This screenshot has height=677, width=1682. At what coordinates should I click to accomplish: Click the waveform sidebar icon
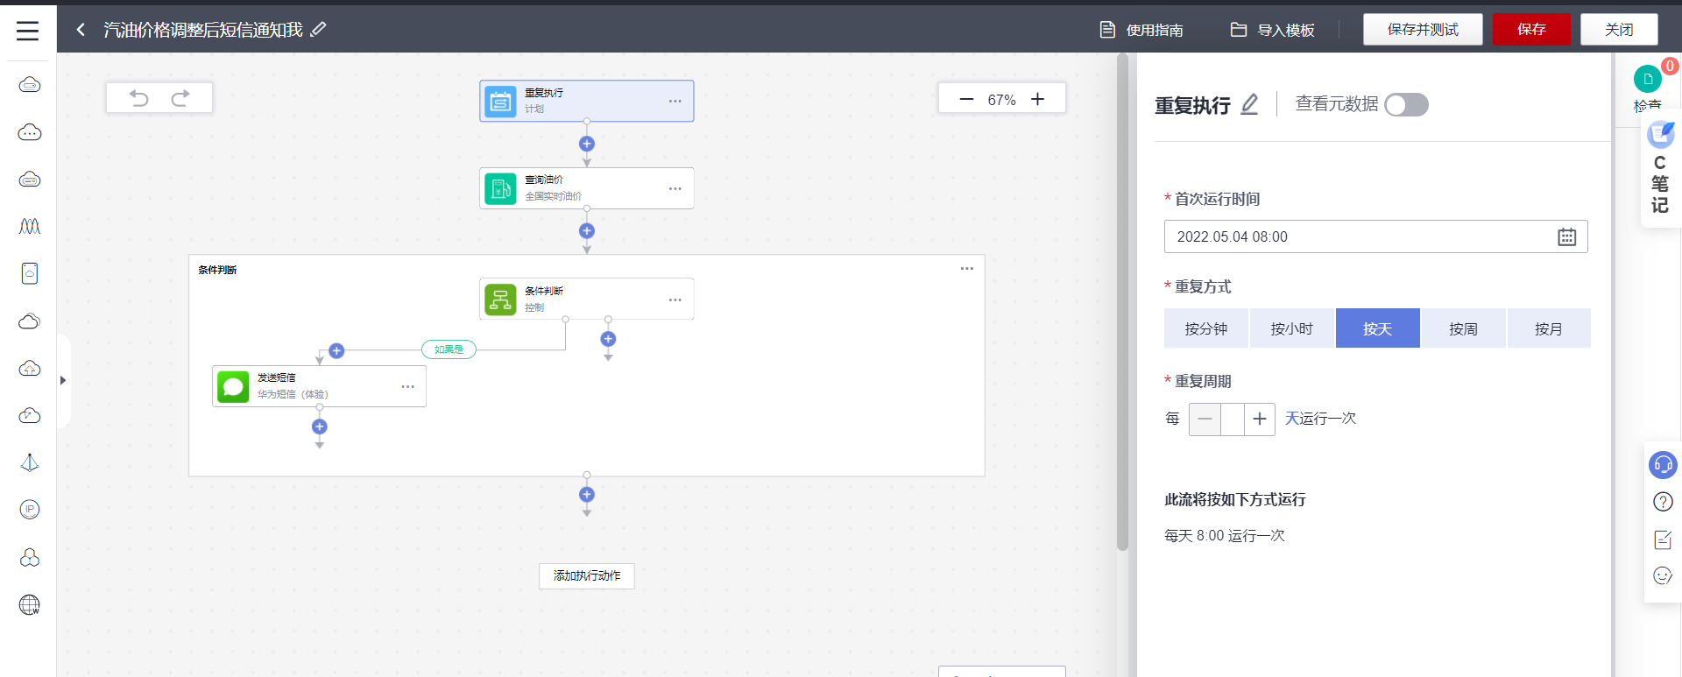click(30, 227)
